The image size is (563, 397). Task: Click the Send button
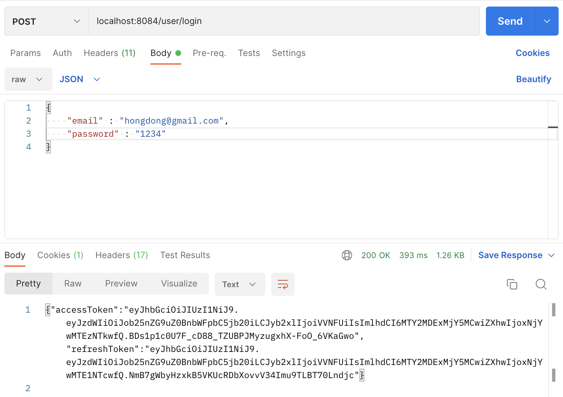pyautogui.click(x=510, y=21)
